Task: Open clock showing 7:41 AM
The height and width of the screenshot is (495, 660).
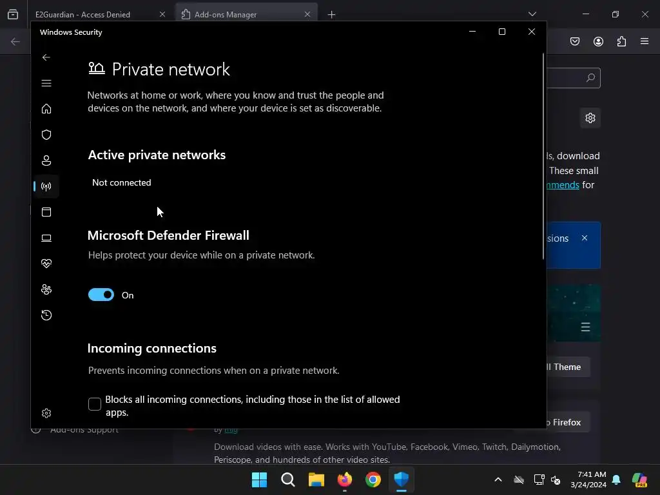Action: click(x=588, y=480)
